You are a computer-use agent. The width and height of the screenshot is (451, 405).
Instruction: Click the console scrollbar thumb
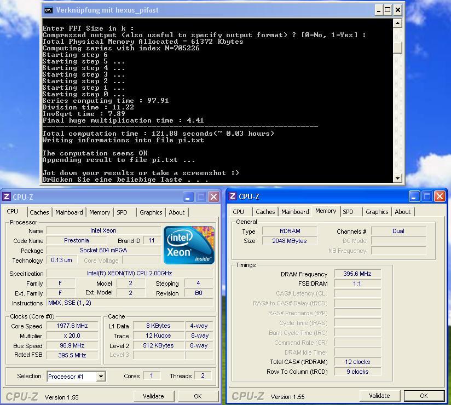pos(397,48)
